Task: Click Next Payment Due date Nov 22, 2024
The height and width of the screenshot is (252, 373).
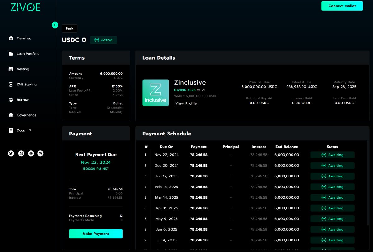Action: (x=96, y=162)
